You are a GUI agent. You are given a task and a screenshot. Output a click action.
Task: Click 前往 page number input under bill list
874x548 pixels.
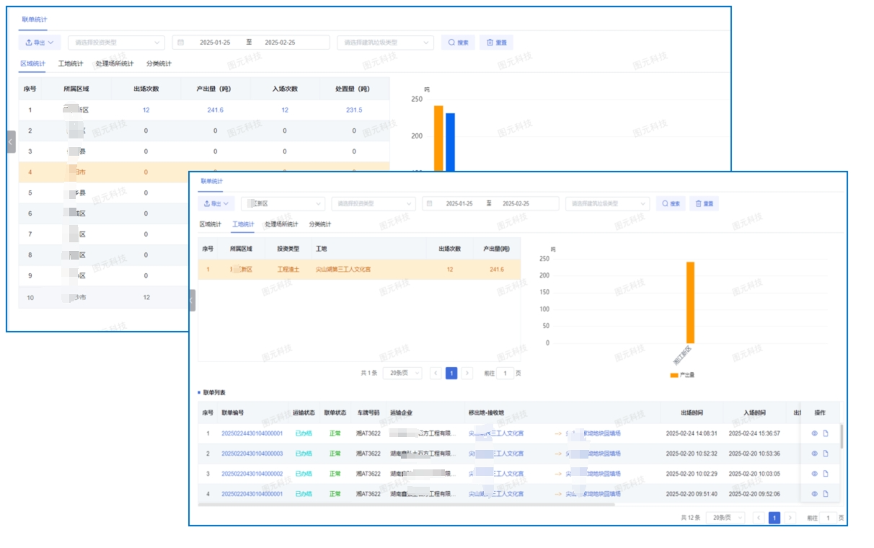point(829,518)
